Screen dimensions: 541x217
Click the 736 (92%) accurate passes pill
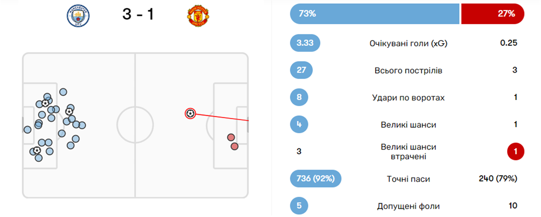[315, 179]
